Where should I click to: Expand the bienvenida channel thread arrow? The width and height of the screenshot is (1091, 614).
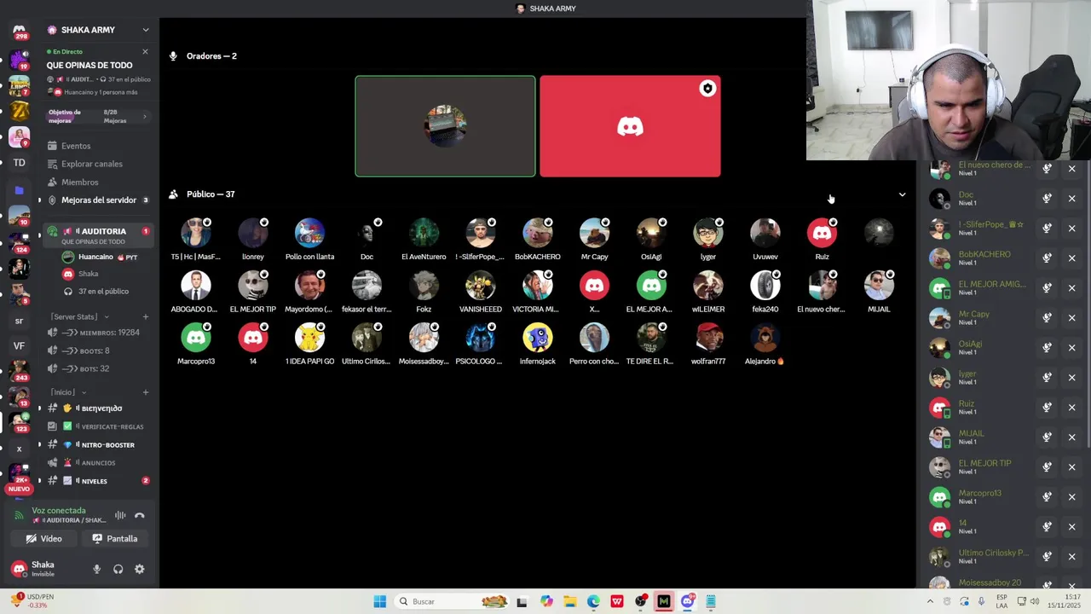[x=39, y=408]
